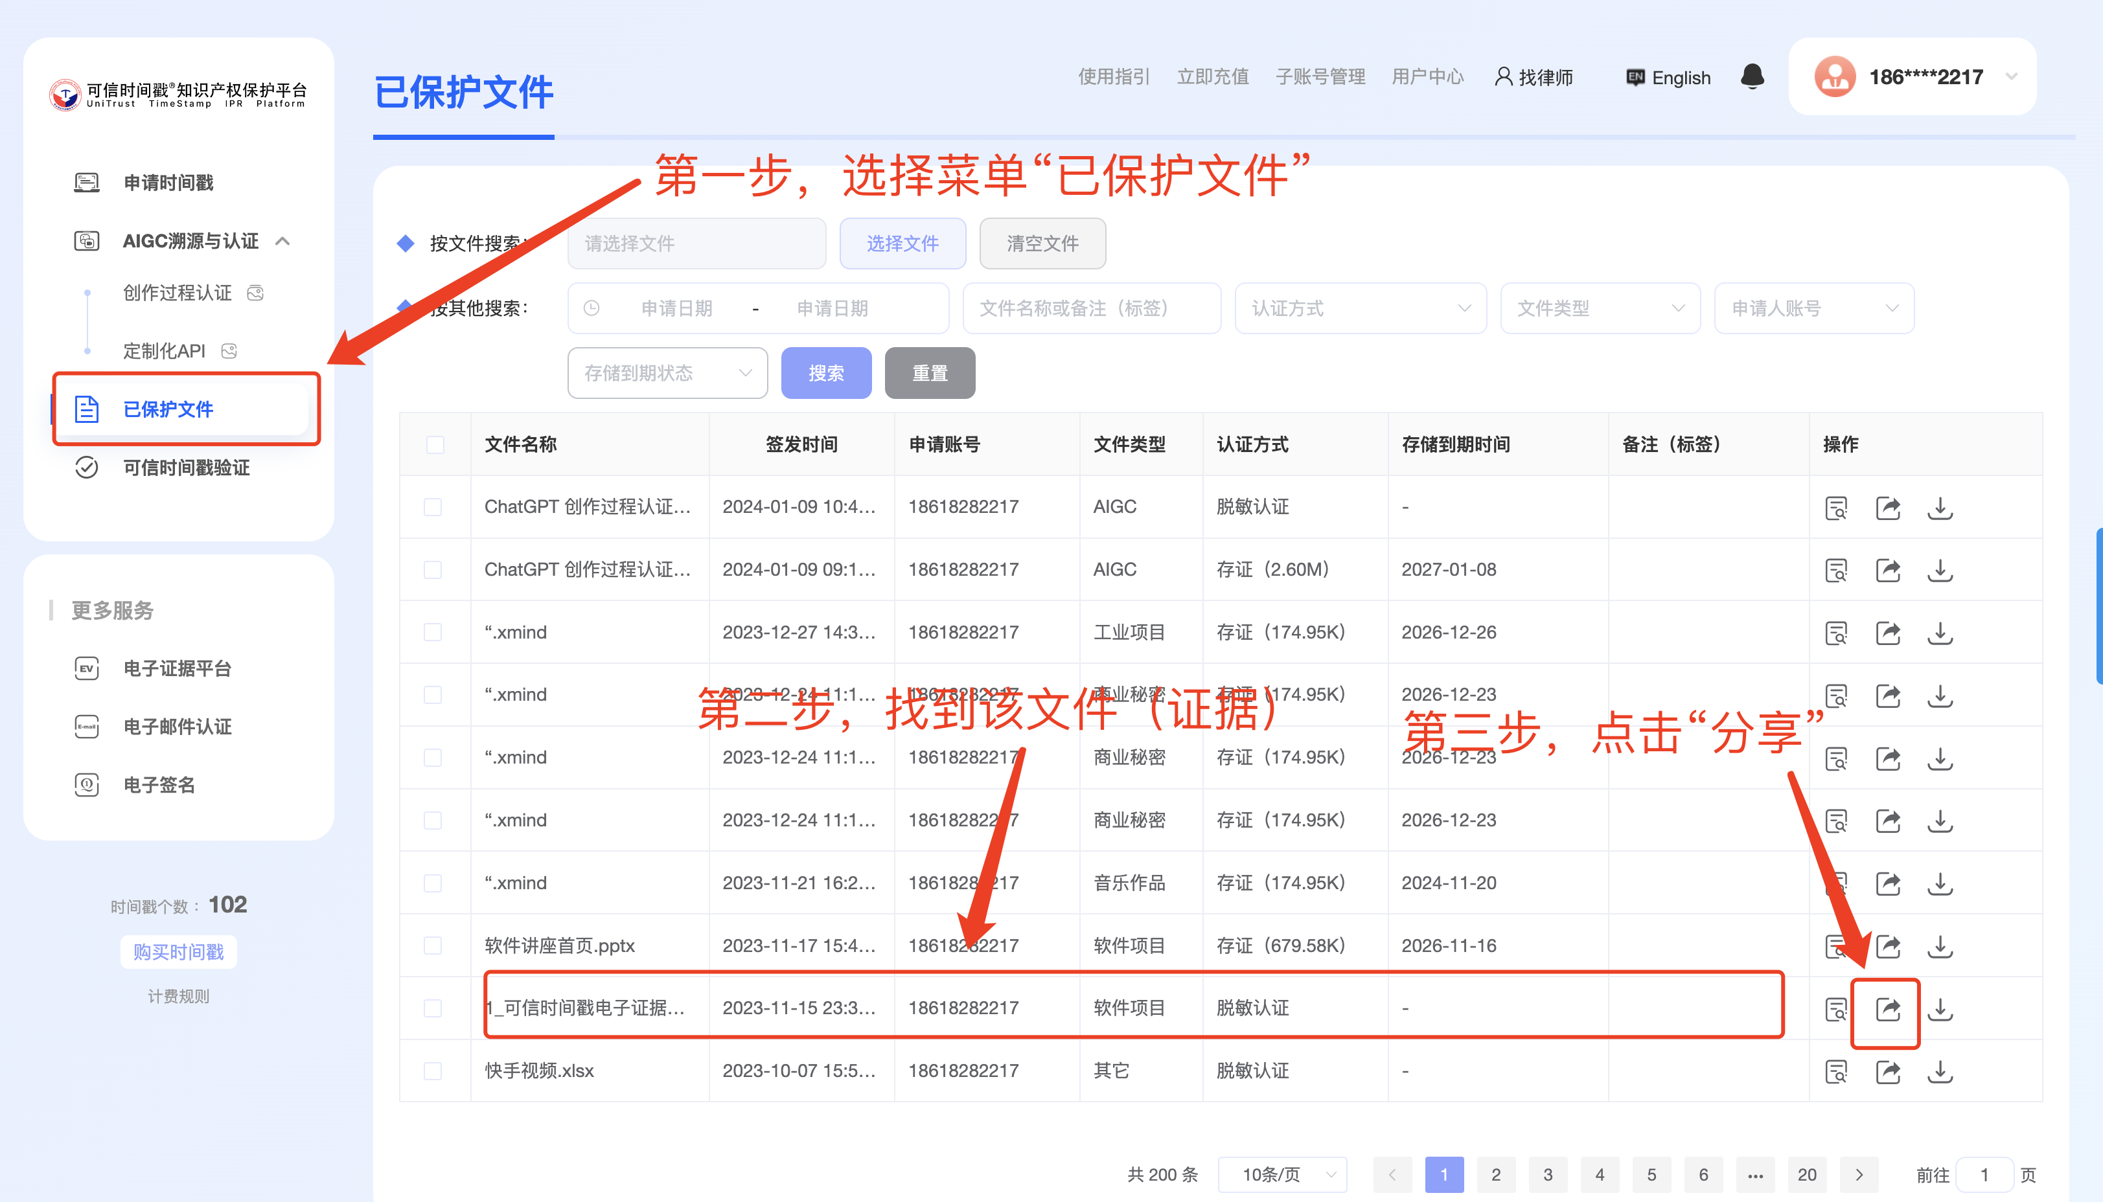Click share icon for 2026-12-26 xmind row
The height and width of the screenshot is (1202, 2103).
click(x=1887, y=633)
